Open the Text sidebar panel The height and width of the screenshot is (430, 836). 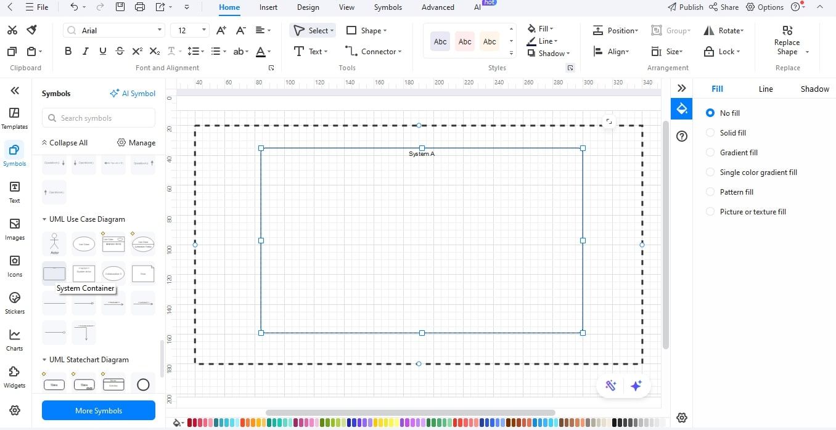15,192
